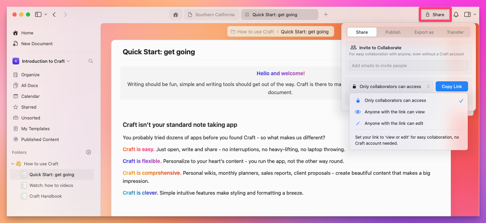Open notifications via the bell icon
Screen dimensions: 486x223
click(456, 15)
